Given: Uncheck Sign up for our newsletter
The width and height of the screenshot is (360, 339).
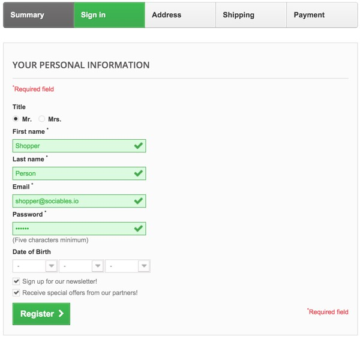Looking at the screenshot, I should pos(16,281).
